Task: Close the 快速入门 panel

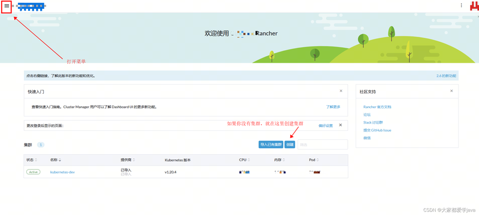Action: coord(341,91)
